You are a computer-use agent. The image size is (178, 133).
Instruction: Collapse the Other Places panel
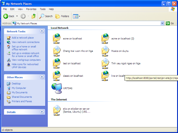pyautogui.click(x=42, y=77)
